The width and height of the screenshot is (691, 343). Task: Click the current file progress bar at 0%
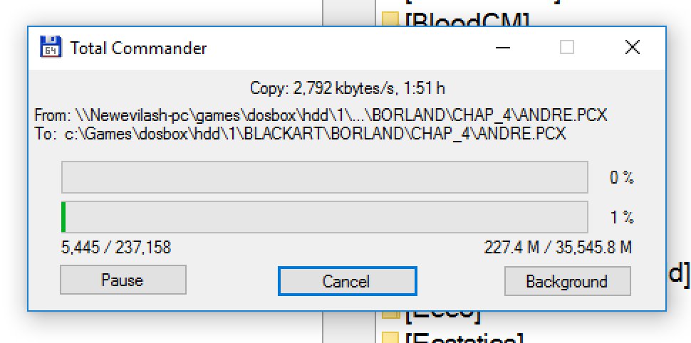tap(324, 177)
